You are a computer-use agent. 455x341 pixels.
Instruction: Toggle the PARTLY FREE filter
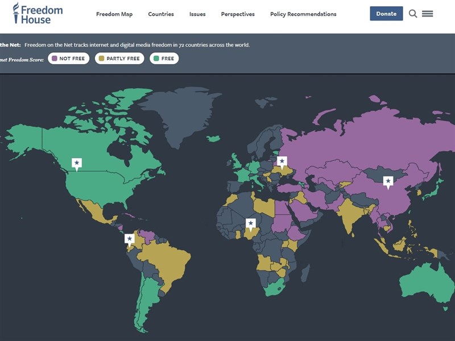tap(119, 59)
